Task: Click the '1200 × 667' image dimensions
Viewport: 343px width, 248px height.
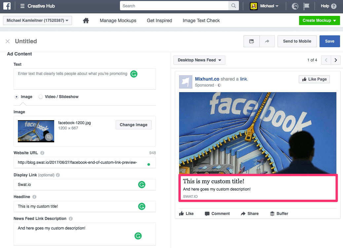Action: point(68,128)
